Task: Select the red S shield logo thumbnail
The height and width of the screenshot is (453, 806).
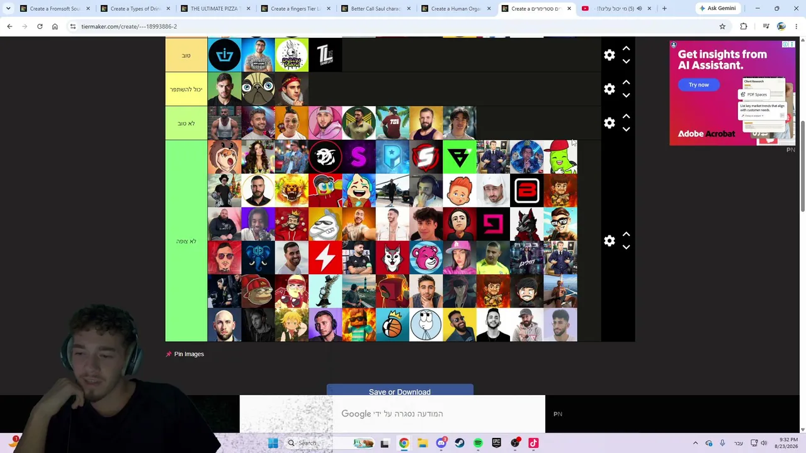Action: click(x=426, y=157)
